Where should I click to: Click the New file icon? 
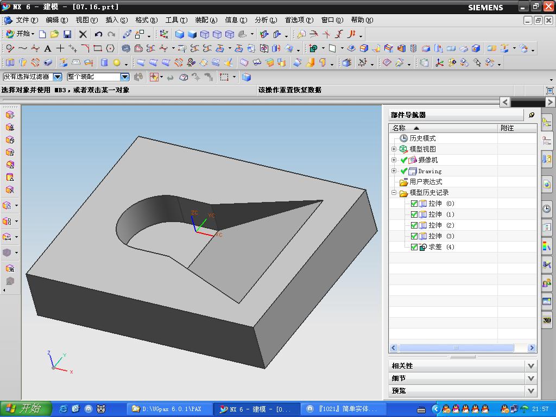pos(42,34)
